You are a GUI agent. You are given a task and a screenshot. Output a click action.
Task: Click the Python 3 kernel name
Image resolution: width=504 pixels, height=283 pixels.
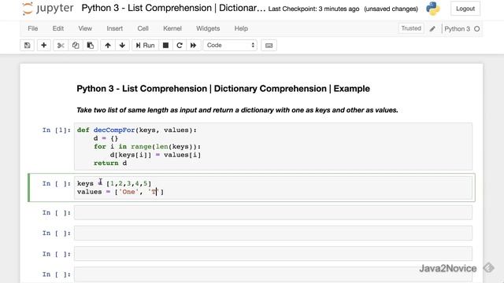(457, 29)
